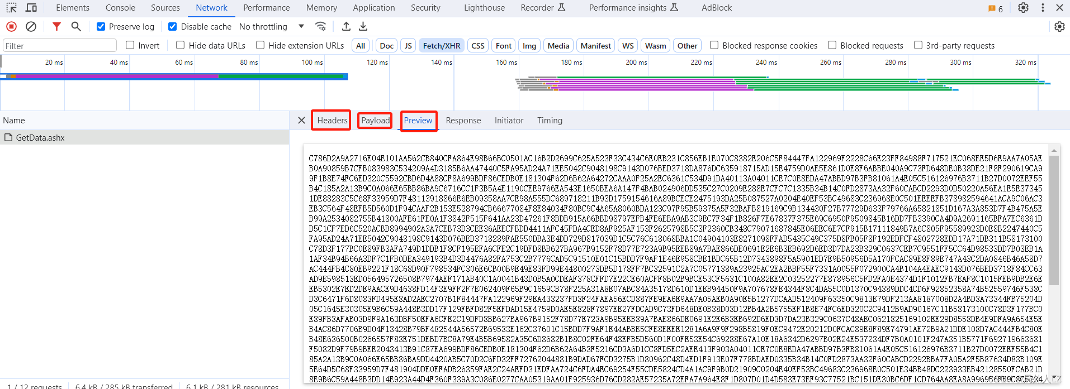This screenshot has height=389, width=1070.
Task: Click the Name column header
Action: [x=144, y=121]
